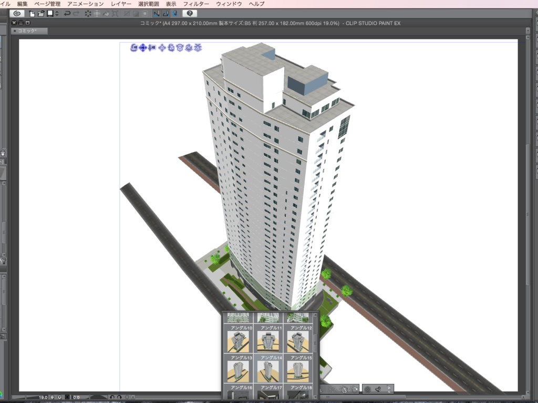This screenshot has height=403, width=538.
Task: Select the camera zoom tool icon
Action: pos(152,48)
